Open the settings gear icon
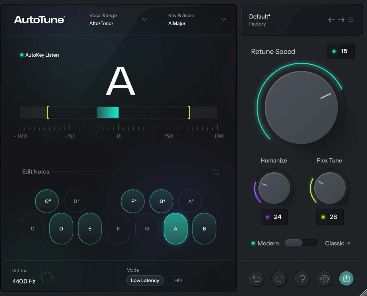 [324, 279]
